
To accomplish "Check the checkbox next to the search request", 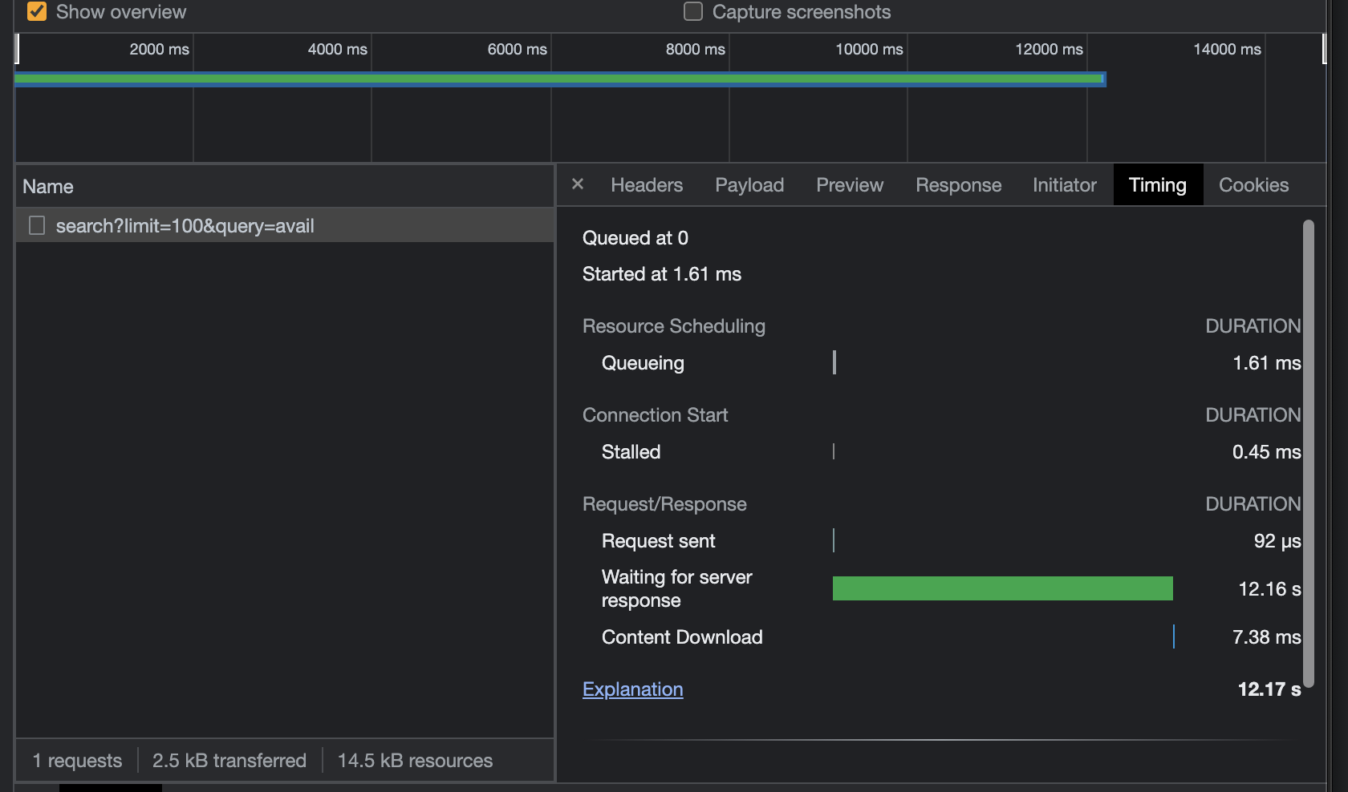I will tap(36, 225).
